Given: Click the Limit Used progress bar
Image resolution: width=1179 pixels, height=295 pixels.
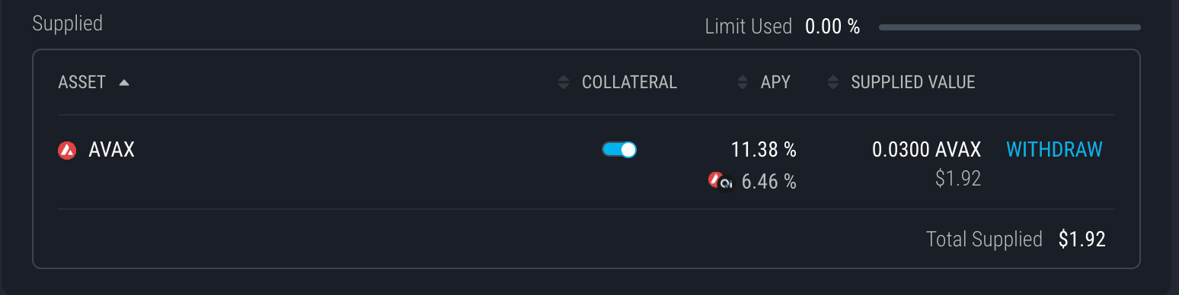Looking at the screenshot, I should [x=1010, y=27].
